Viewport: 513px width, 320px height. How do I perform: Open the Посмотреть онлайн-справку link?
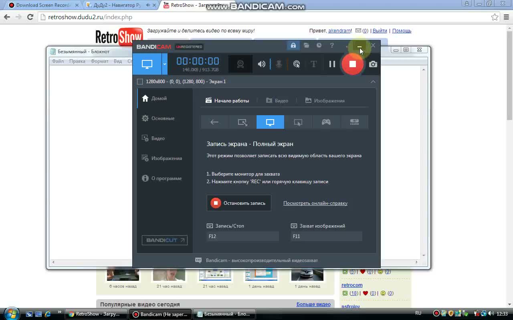315,203
